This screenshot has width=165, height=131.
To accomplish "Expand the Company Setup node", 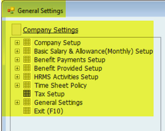I will click(17, 43).
